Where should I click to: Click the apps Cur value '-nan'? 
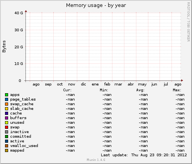(x=70, y=95)
